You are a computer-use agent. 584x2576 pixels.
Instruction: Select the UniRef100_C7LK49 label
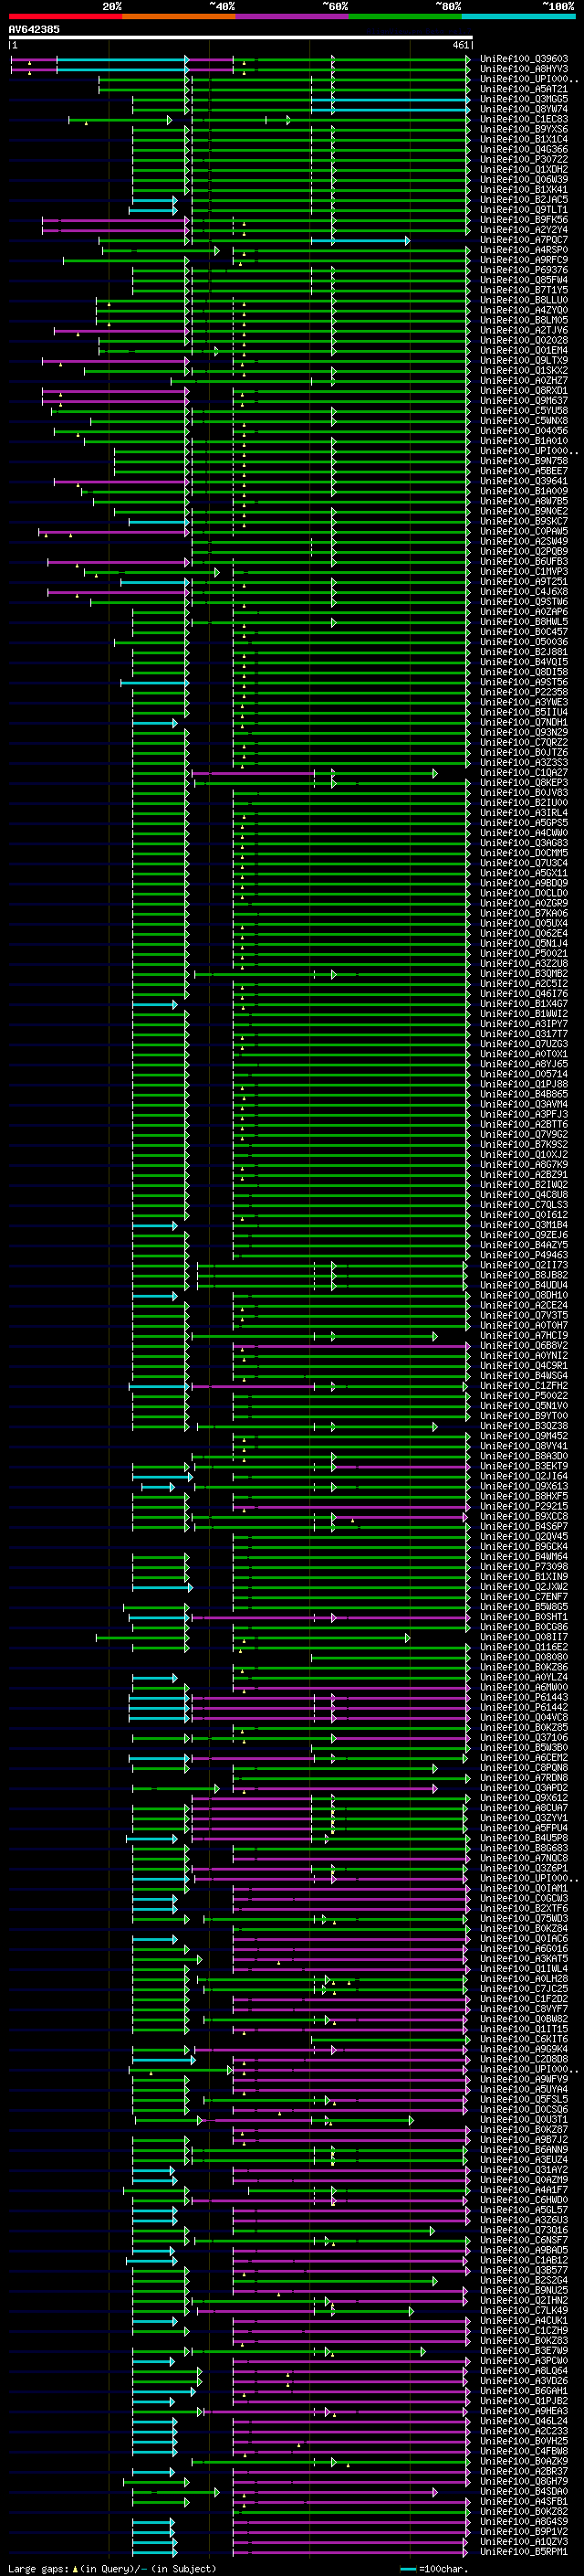click(524, 2310)
